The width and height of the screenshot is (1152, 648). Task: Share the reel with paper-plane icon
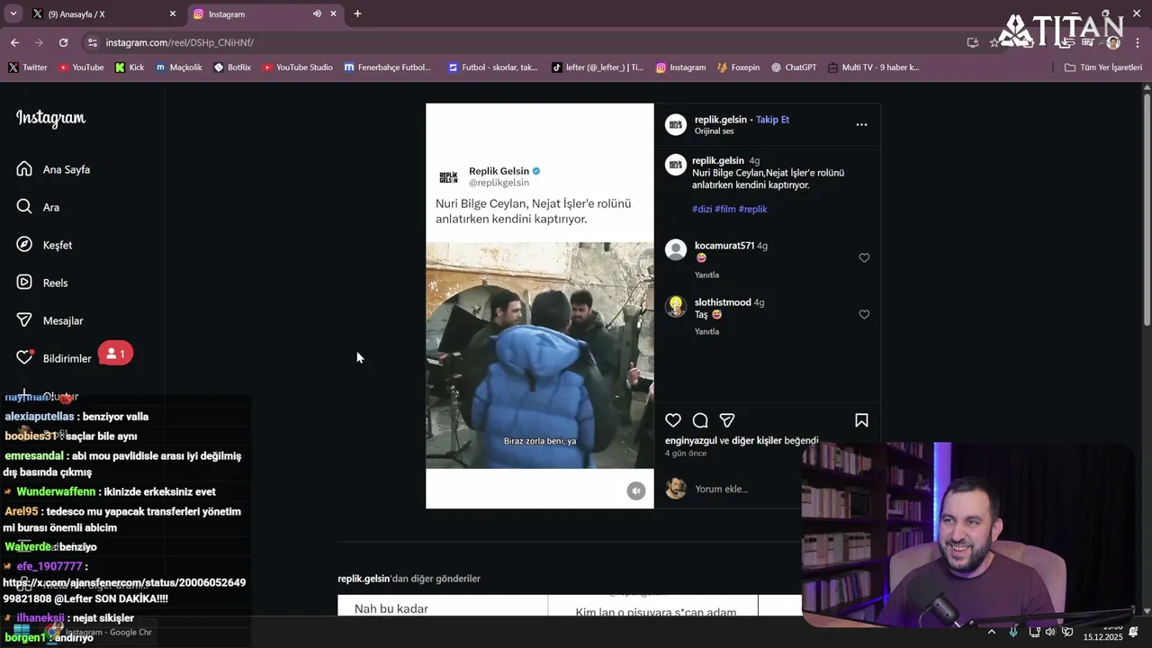tap(727, 420)
